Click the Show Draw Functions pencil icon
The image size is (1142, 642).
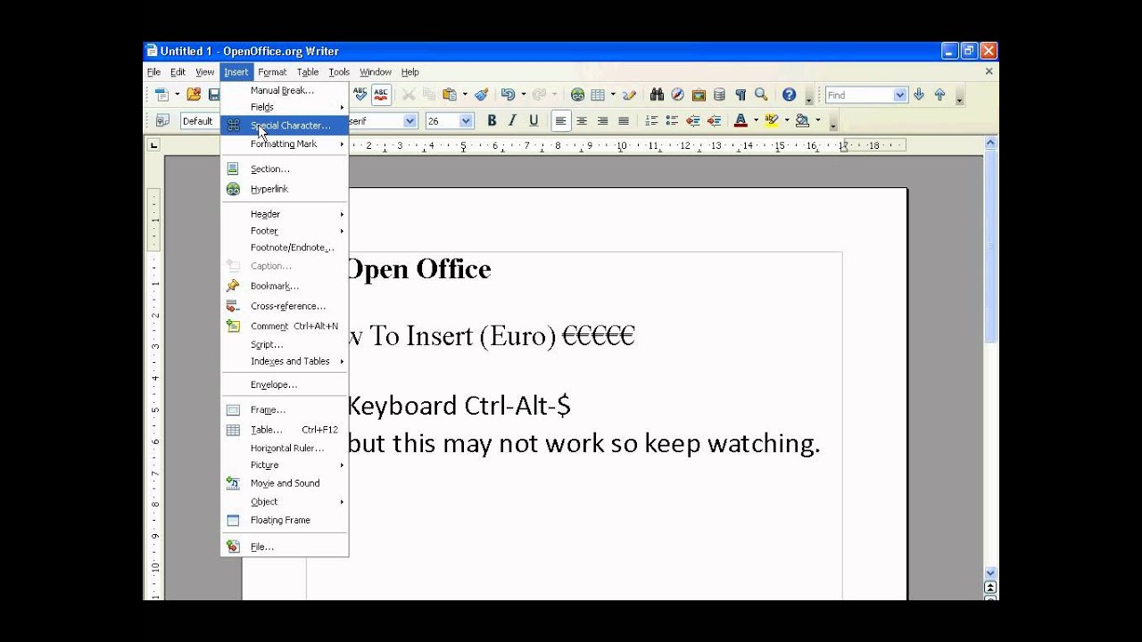pos(629,95)
